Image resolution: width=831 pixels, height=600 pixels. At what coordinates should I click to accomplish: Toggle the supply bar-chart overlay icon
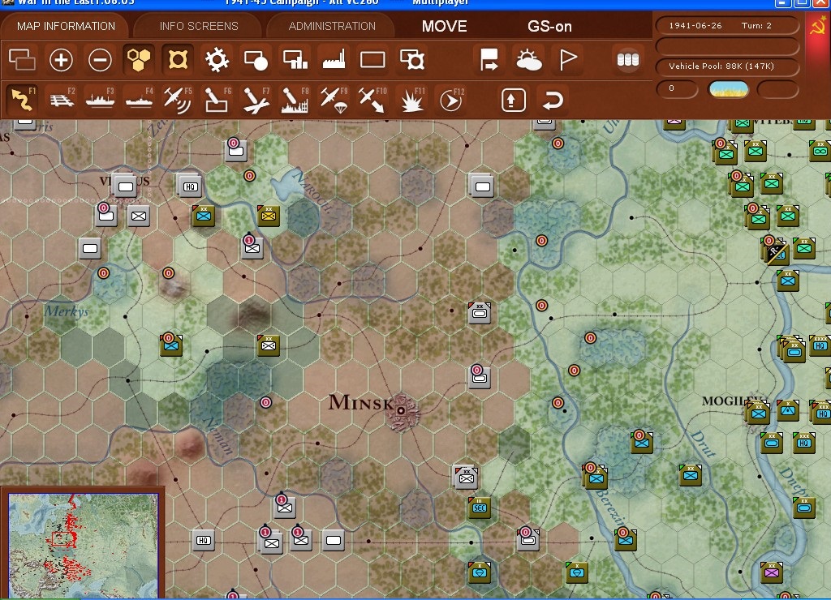(x=295, y=59)
